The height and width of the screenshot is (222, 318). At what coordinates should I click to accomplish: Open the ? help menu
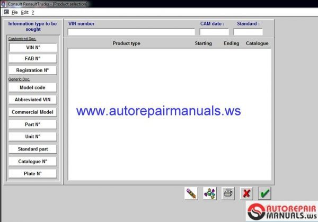click(x=33, y=13)
